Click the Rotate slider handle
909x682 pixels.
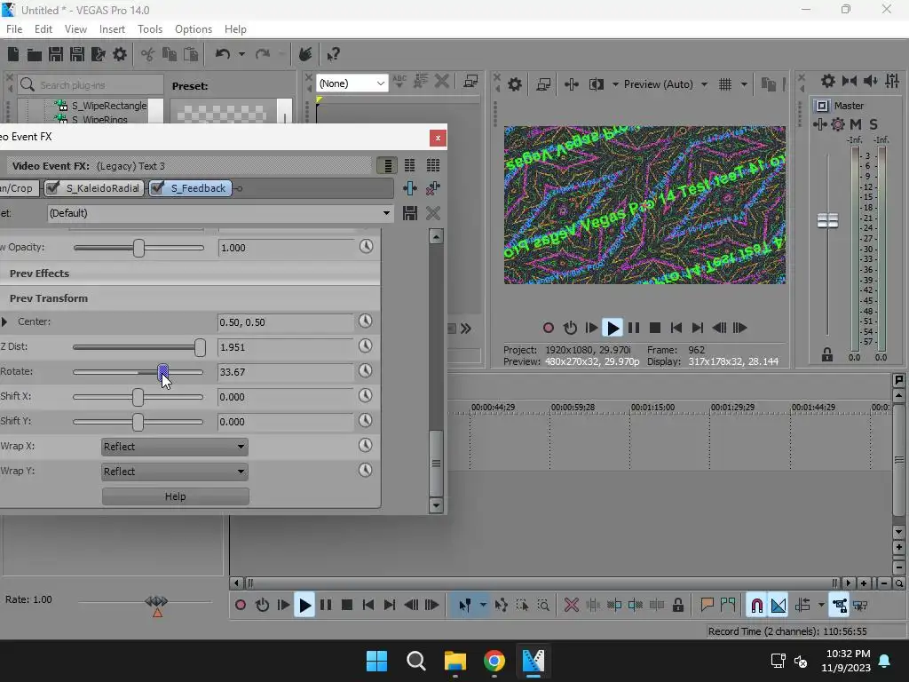(163, 372)
